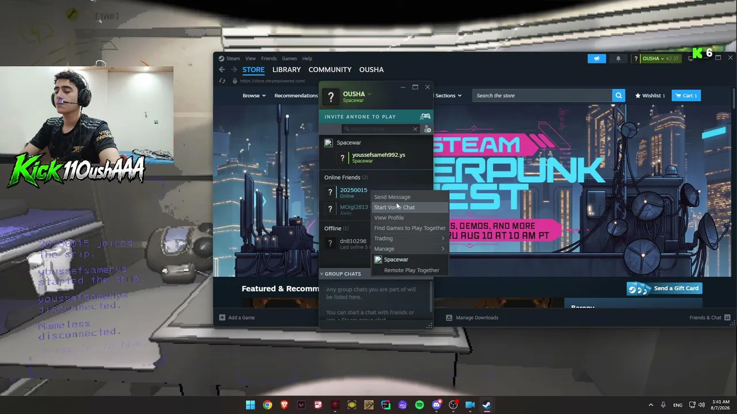Open the OUSHA profile tab
The width and height of the screenshot is (737, 414).
pos(371,70)
